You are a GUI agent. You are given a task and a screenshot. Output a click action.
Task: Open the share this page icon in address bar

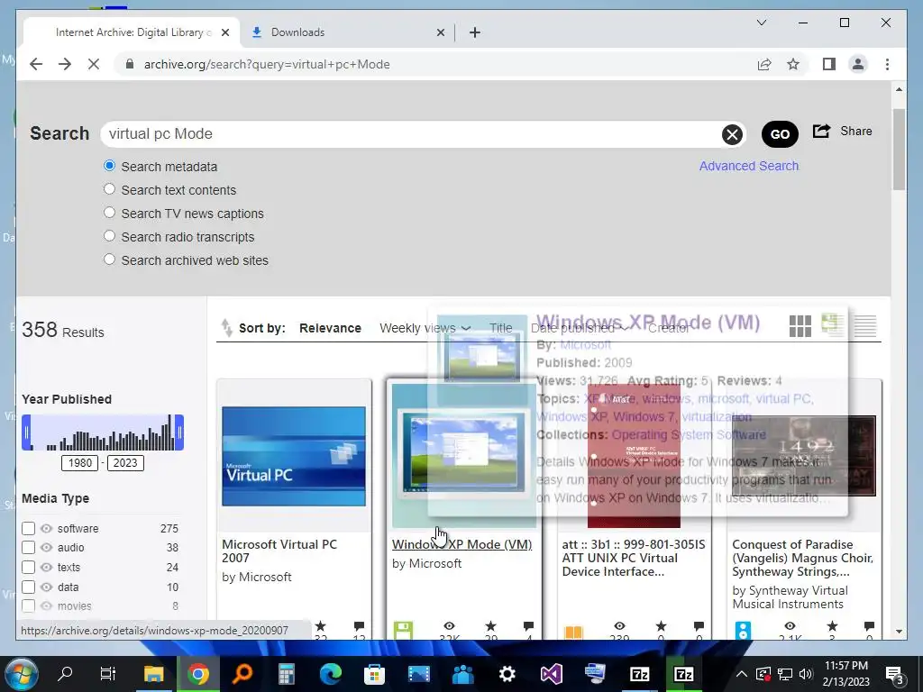[x=764, y=64]
